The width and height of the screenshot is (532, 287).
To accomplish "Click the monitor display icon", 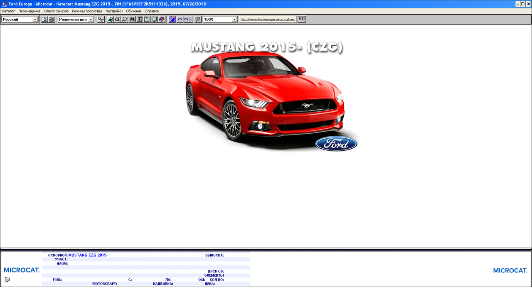I will point(154,19).
